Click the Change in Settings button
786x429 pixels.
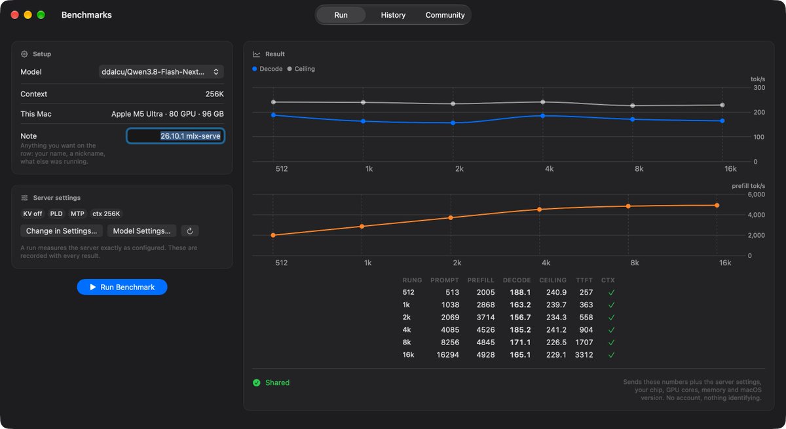(x=62, y=231)
